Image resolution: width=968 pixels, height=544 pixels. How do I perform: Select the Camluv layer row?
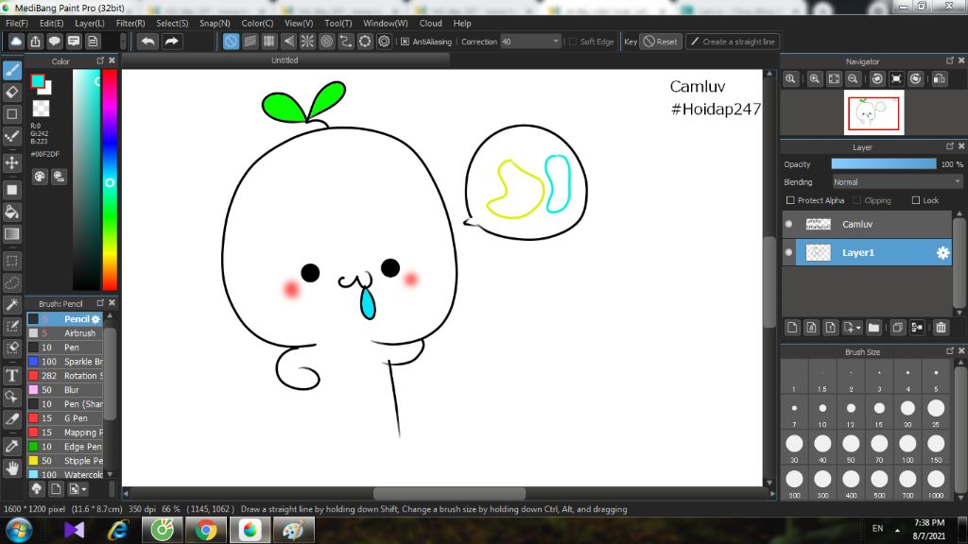867,224
